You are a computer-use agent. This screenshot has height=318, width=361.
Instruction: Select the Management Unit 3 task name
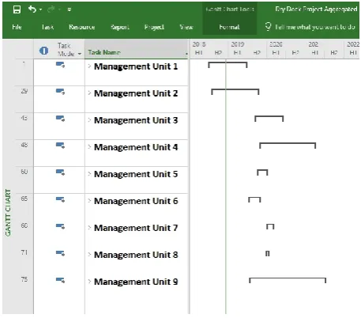[136, 120]
